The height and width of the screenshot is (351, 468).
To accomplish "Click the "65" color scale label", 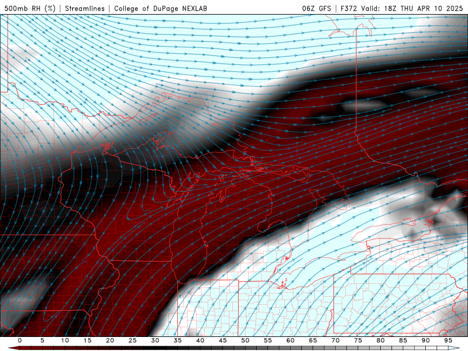I will [313, 340].
